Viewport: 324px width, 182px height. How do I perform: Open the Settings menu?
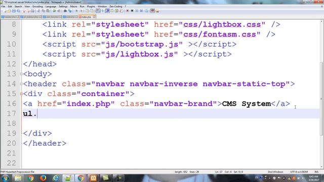(63, 7)
